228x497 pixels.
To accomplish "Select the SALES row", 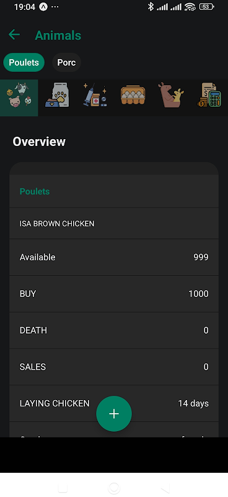I will pos(114,367).
